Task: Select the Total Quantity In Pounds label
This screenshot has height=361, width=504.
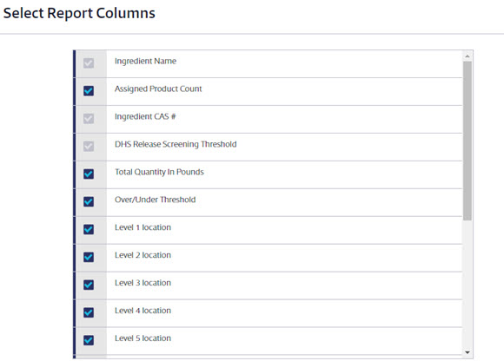Action: tap(159, 172)
